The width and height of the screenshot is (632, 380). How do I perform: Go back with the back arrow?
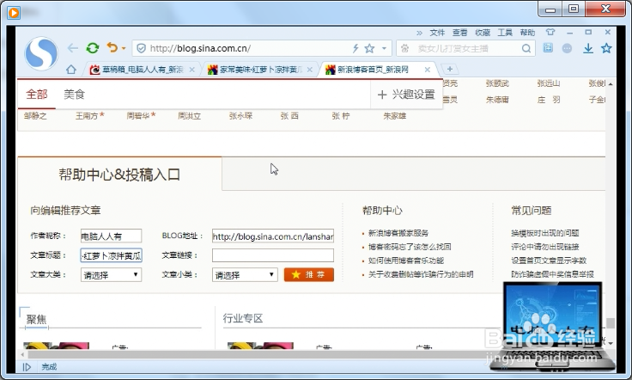[x=72, y=48]
